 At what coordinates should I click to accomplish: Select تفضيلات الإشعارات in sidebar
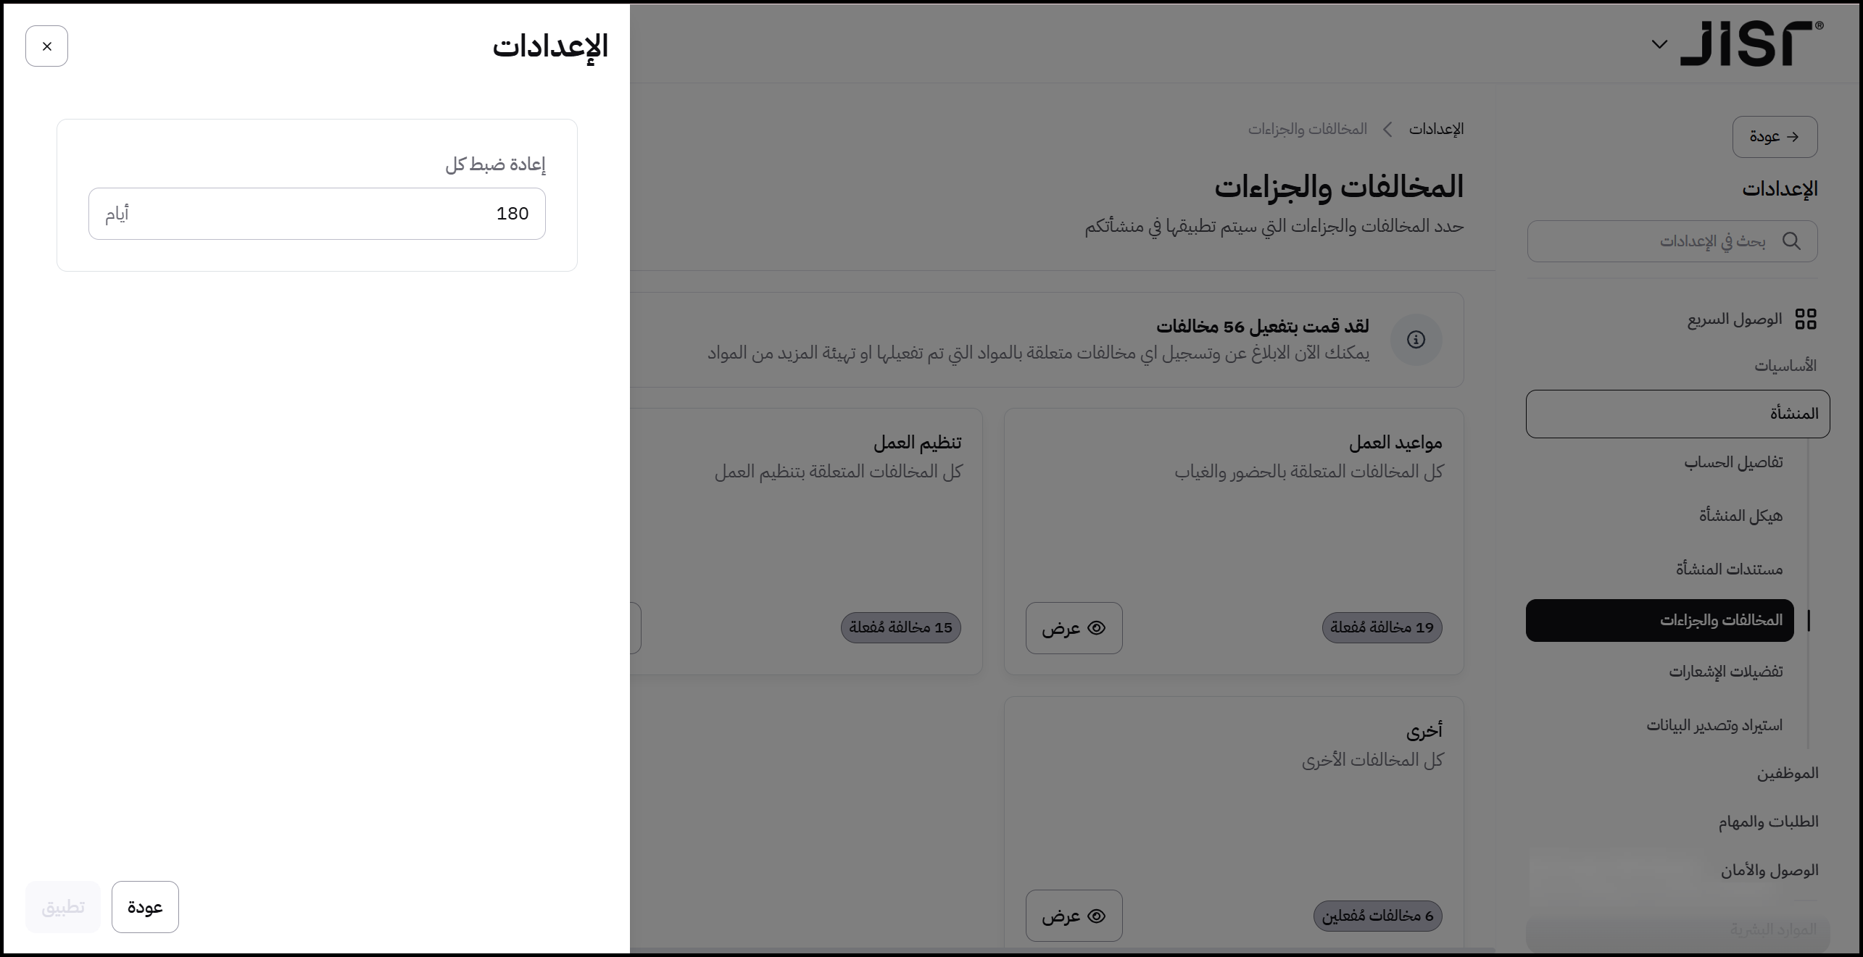click(x=1725, y=672)
